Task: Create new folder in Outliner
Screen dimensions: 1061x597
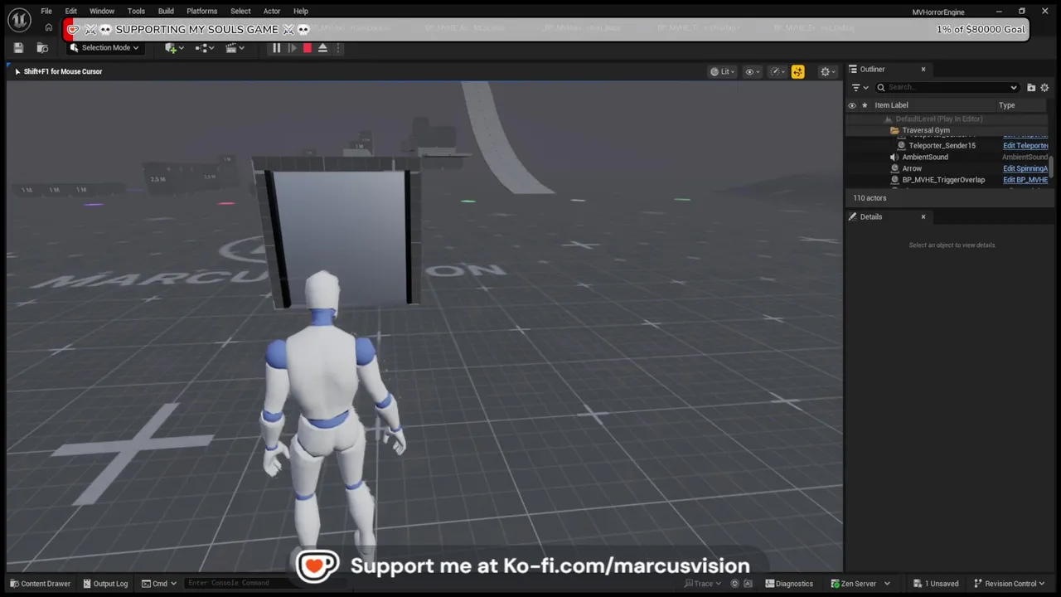Action: [1031, 88]
